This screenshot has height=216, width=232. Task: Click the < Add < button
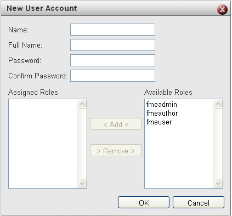click(116, 124)
